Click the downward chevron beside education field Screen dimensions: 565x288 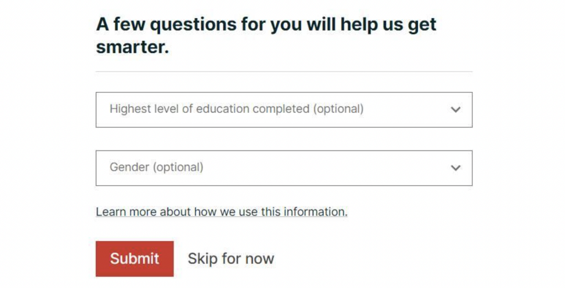[456, 110]
